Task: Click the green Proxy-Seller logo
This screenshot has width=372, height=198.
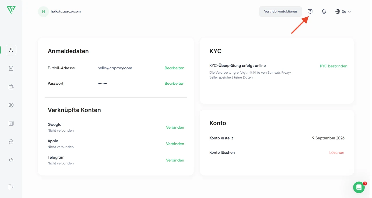Action: (x=11, y=10)
